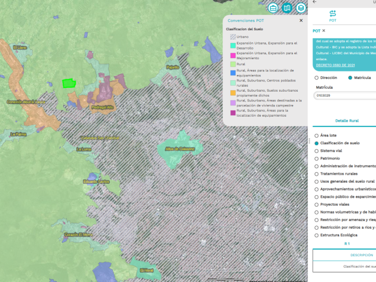This screenshot has width=376, height=282.
Task: Click the Urbano hatched legend swatch
Action: 233,37
